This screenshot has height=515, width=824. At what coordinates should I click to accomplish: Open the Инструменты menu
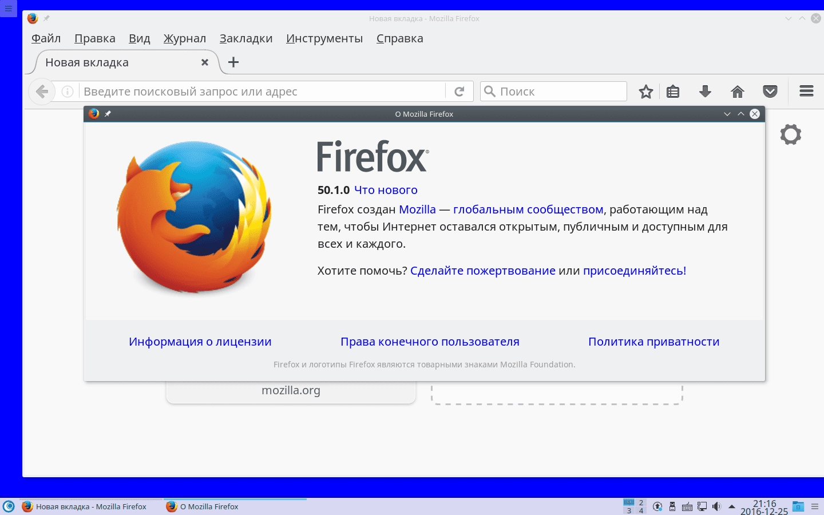(324, 38)
